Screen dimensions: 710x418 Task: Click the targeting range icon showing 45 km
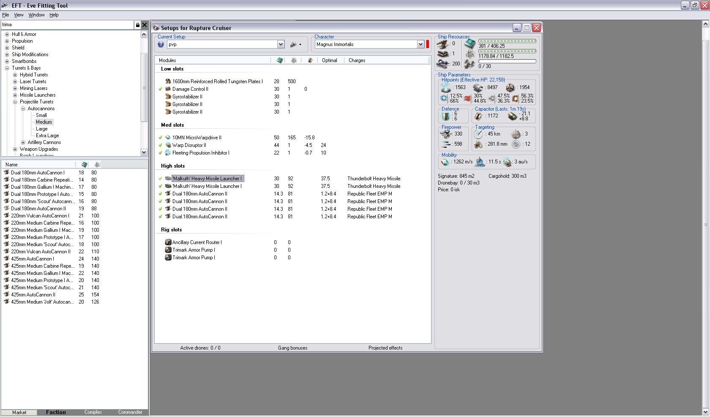478,134
